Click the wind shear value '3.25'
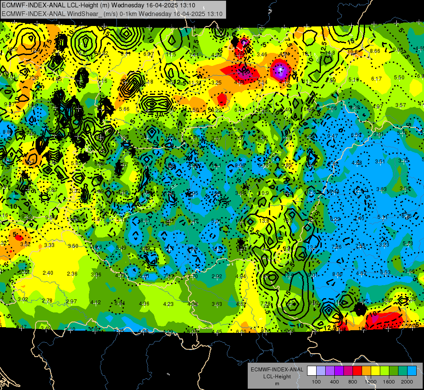This screenshot has height=390, width=424. pos(217,82)
